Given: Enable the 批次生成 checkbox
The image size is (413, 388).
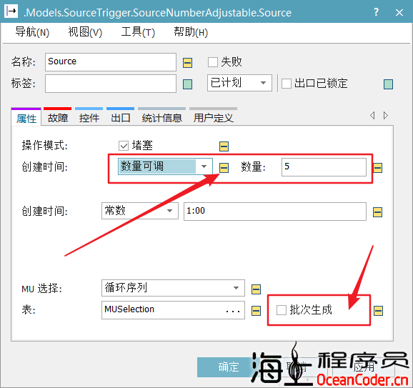Looking at the screenshot, I should coord(282,310).
